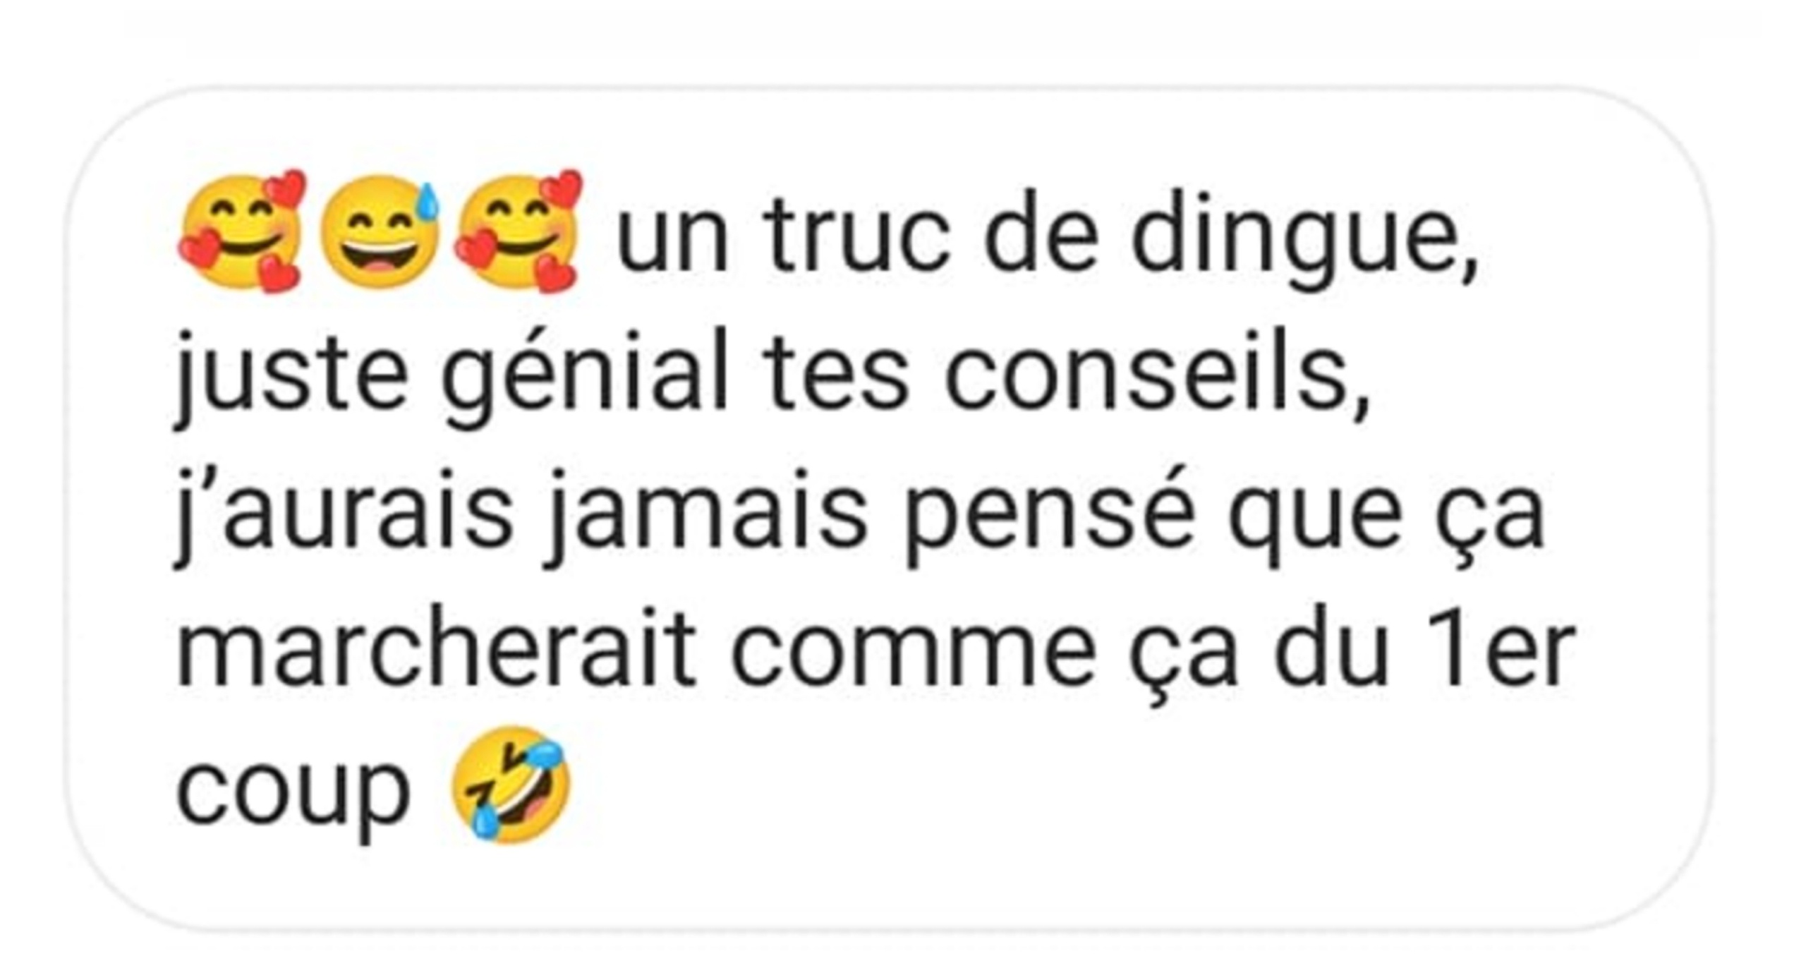Viewport: 1806px width, 980px height.
Task: Click the word "coup" on the last line
Action: coord(292,797)
